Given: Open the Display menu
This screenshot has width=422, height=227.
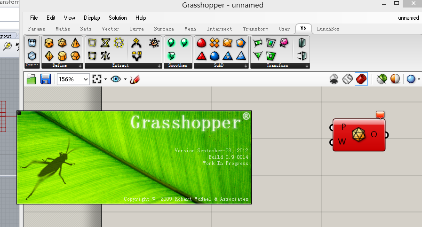Looking at the screenshot, I should (92, 18).
